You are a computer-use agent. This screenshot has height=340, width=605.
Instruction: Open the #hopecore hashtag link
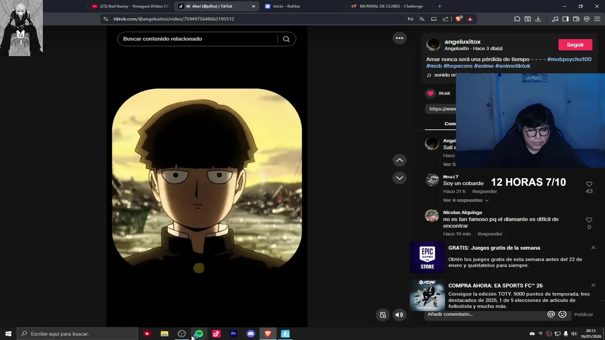[x=458, y=66]
